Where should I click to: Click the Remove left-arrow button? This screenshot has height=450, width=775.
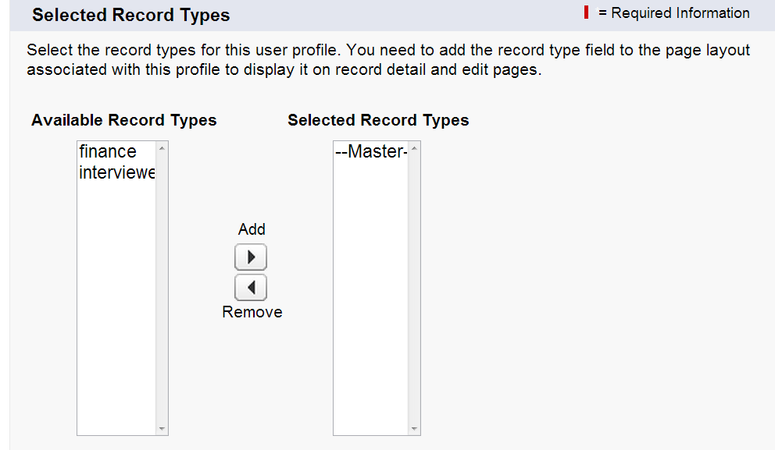251,288
